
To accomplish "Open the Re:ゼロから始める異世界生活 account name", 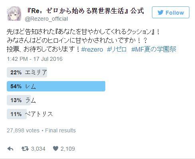I will pyautogui.click(x=85, y=11).
